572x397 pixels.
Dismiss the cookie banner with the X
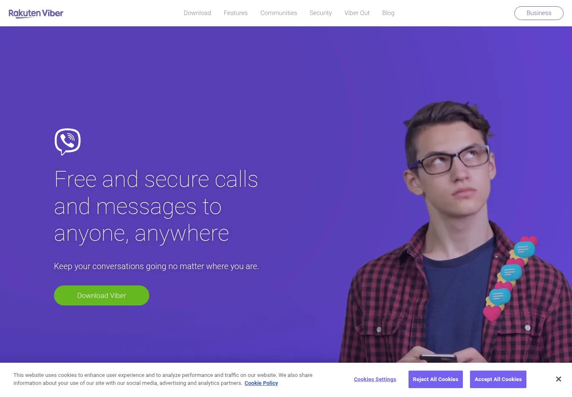[x=558, y=379]
